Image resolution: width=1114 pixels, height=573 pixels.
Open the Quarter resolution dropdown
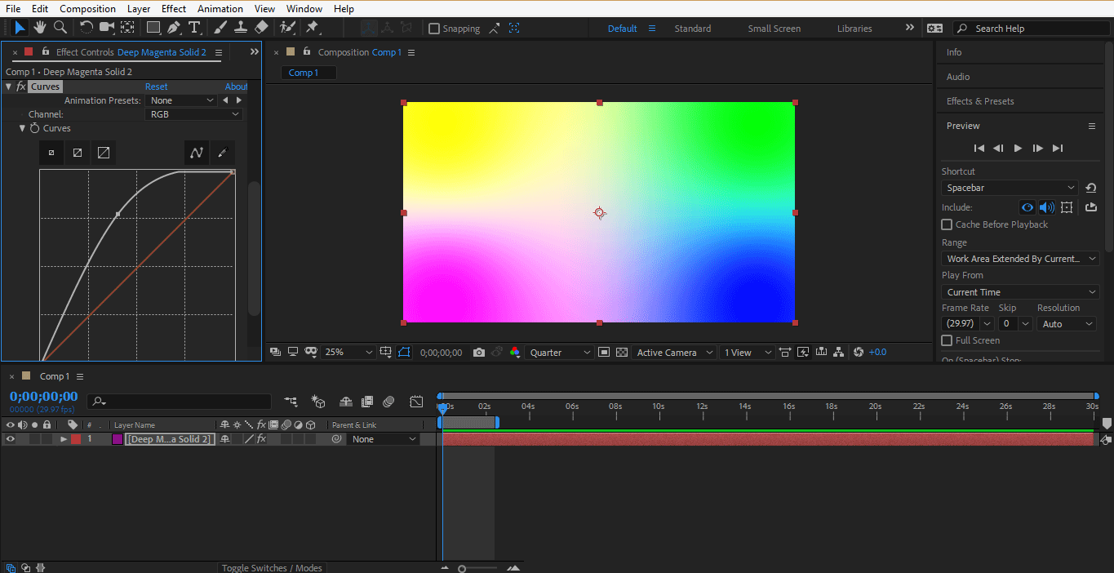(x=560, y=353)
